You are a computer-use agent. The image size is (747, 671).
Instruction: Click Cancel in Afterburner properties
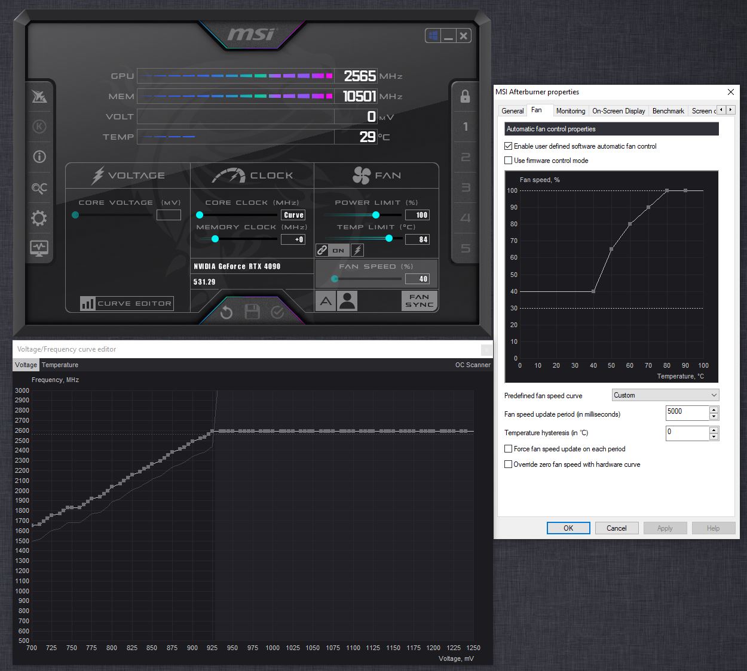point(617,528)
